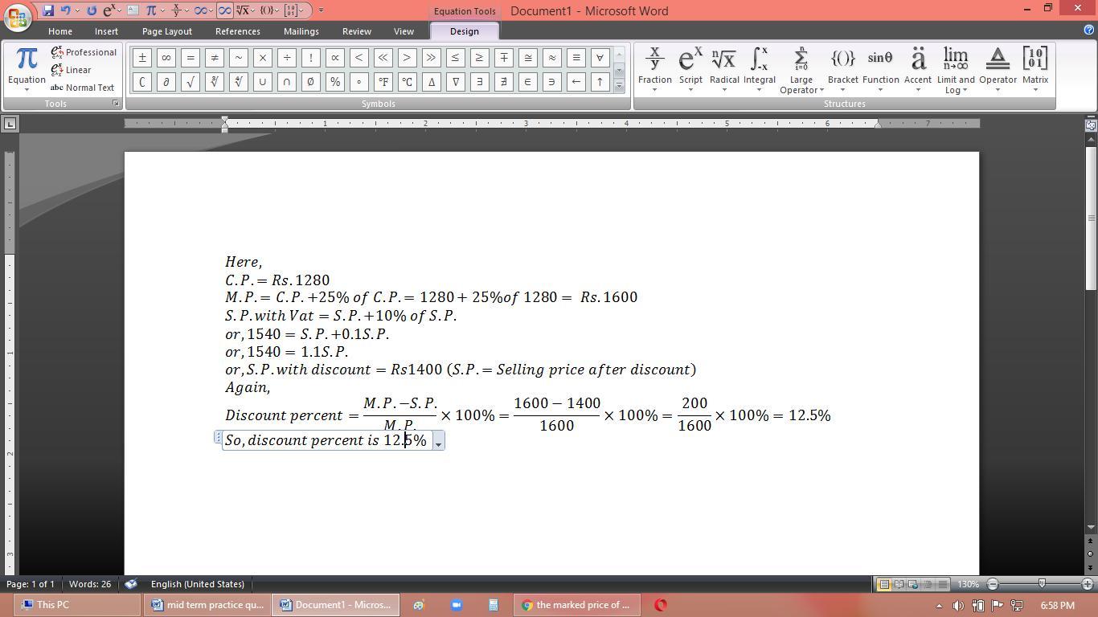The image size is (1098, 617).
Task: Switch to Outline view
Action: click(x=928, y=584)
